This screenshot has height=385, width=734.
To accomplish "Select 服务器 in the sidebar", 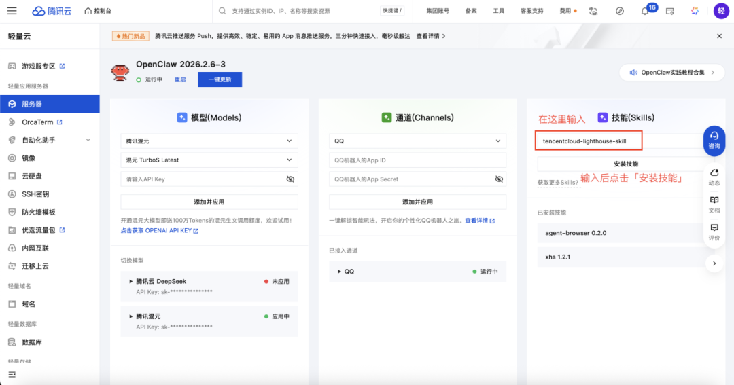I will click(50, 104).
